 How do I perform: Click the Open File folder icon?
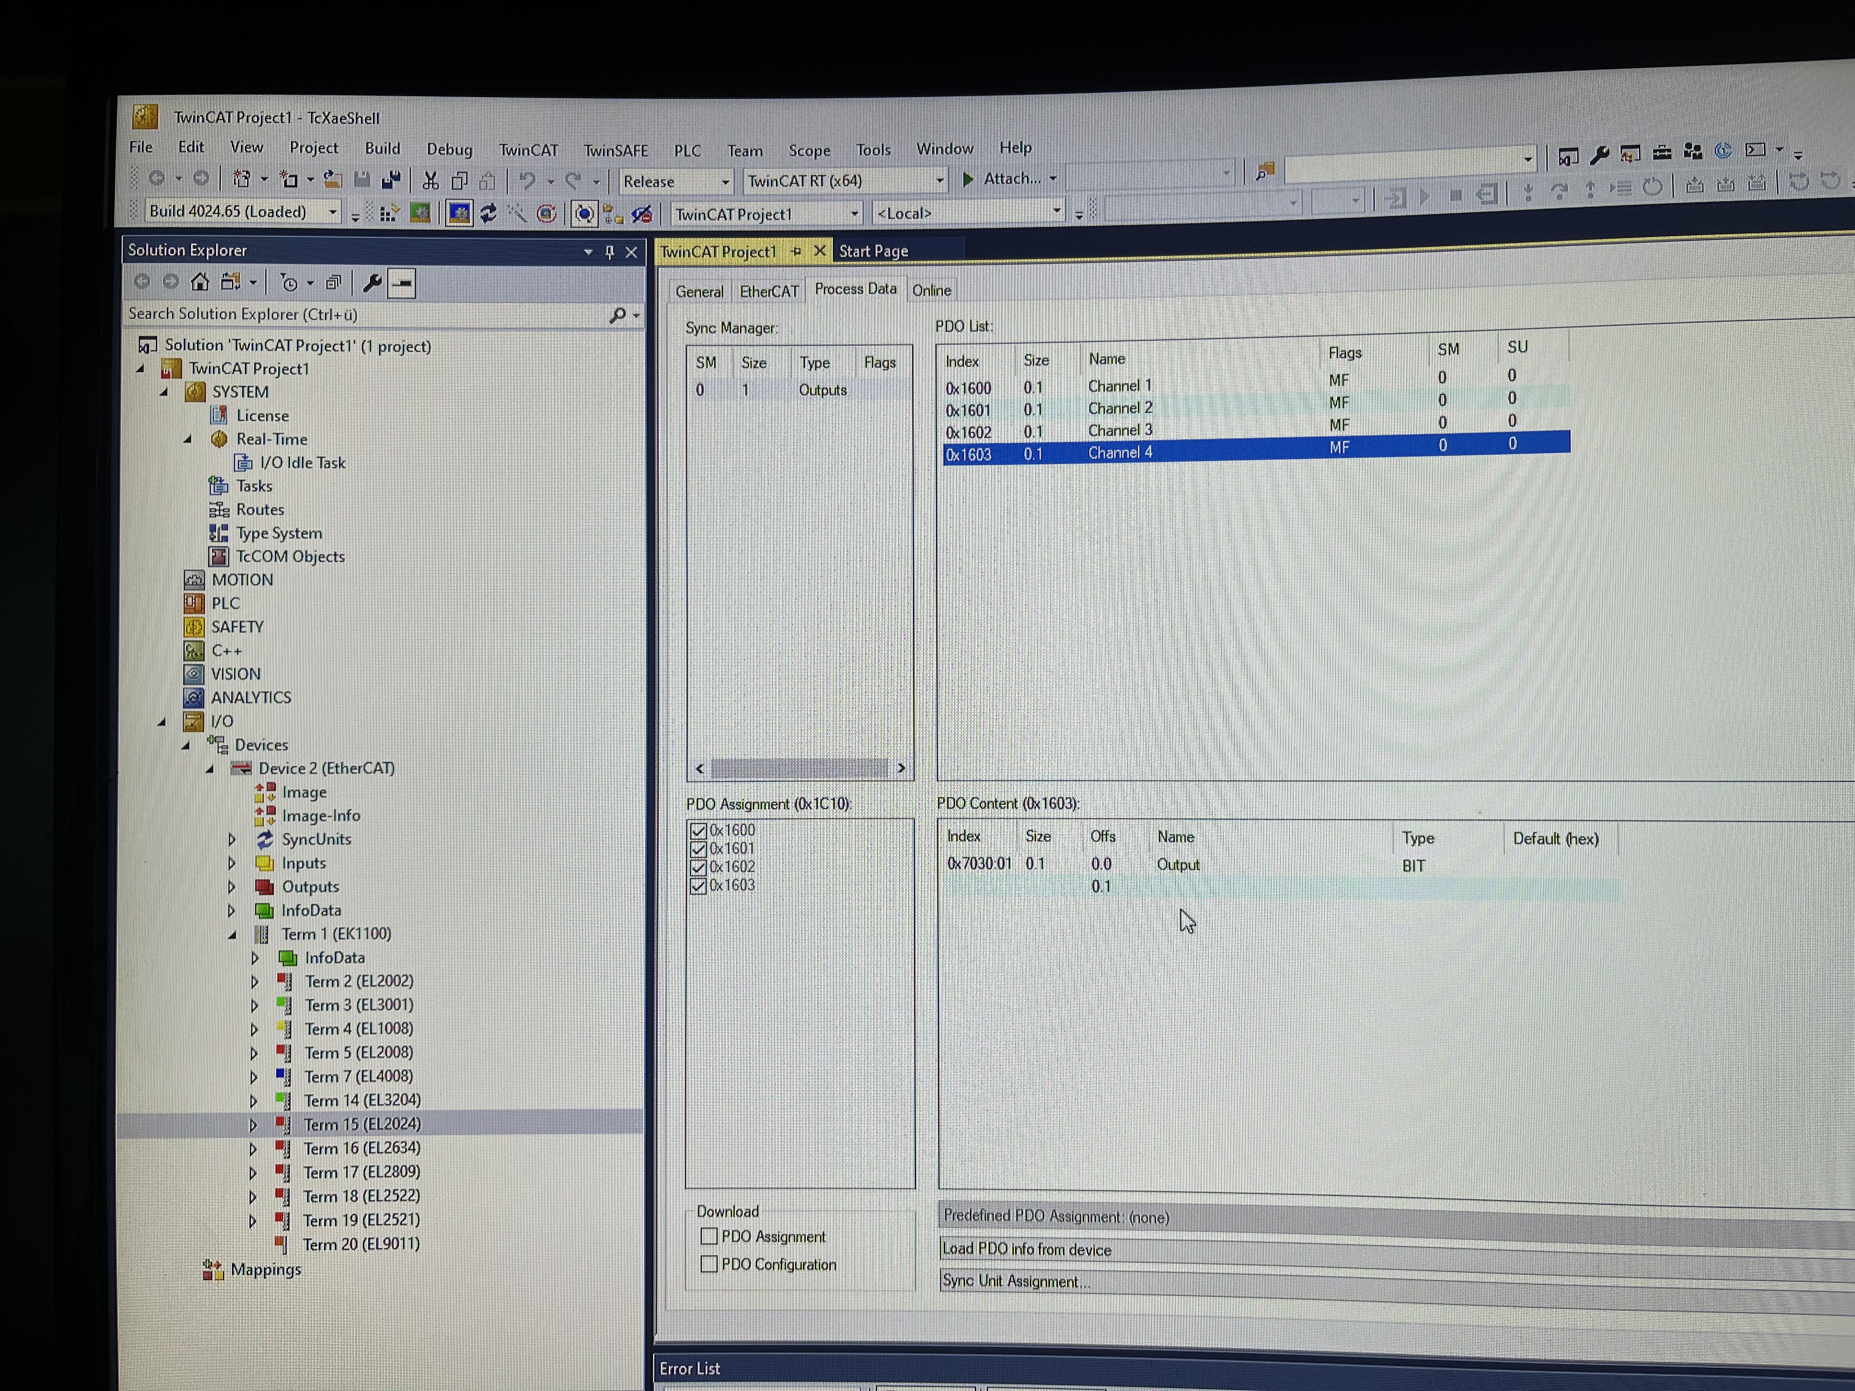point(333,179)
